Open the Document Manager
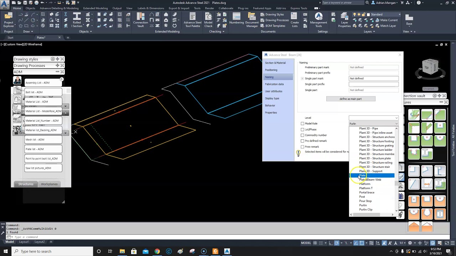 252,20
